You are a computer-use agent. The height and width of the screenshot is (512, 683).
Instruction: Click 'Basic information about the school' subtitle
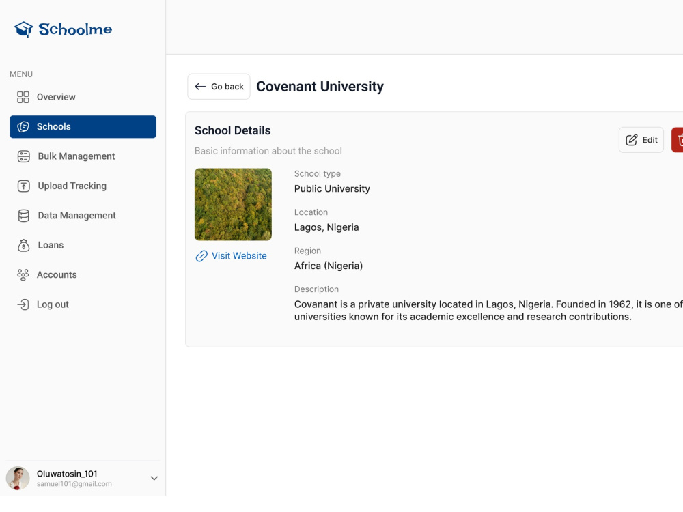click(268, 151)
